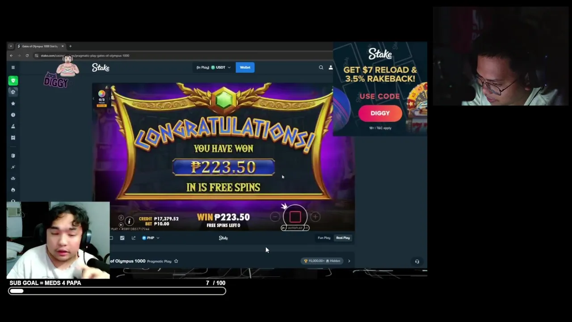Click the Pragmatic Play provider link
572x322 pixels.
pos(159,261)
